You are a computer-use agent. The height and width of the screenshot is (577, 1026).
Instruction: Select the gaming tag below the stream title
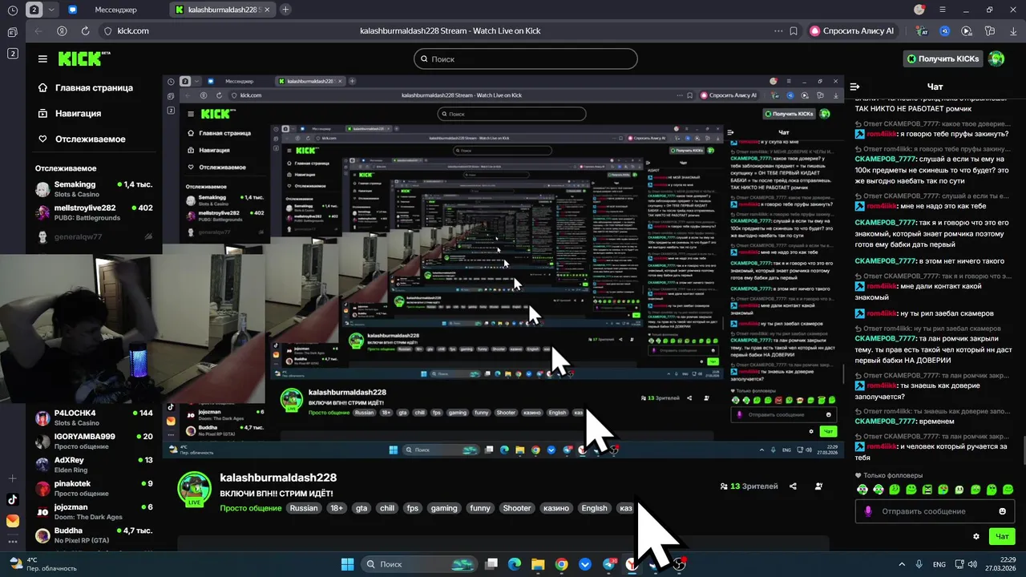pos(443,508)
